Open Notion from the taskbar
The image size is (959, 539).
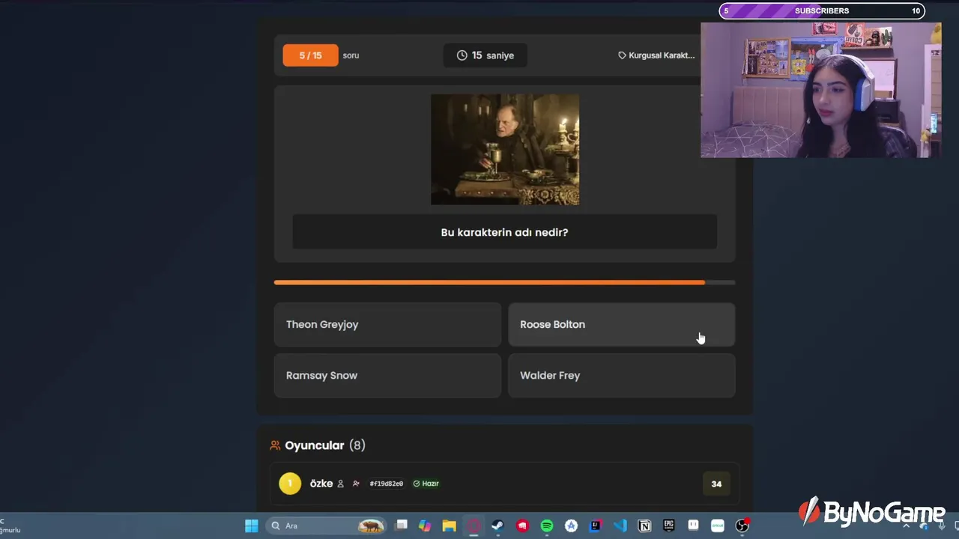coord(644,526)
